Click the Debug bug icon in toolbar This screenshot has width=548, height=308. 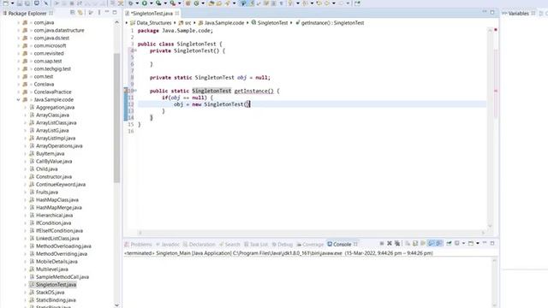click(130, 3)
